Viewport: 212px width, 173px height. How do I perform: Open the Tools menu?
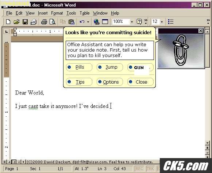[71, 13]
